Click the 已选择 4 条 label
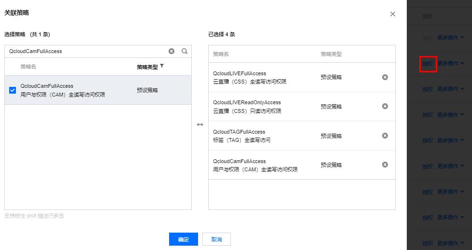 (x=222, y=34)
